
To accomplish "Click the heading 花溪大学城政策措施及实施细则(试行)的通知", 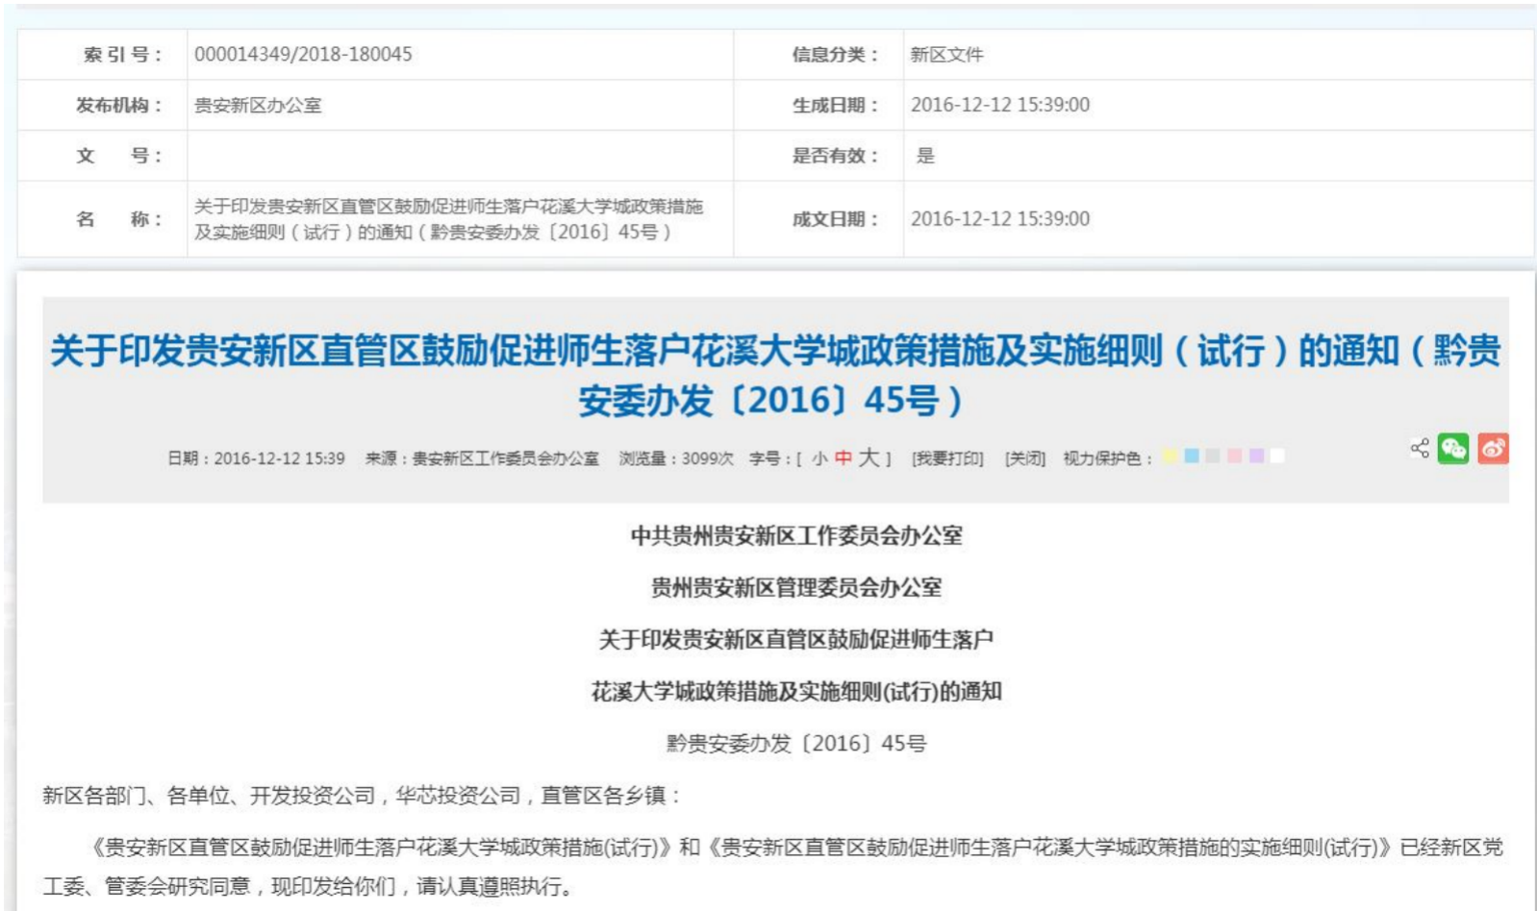I will click(796, 692).
